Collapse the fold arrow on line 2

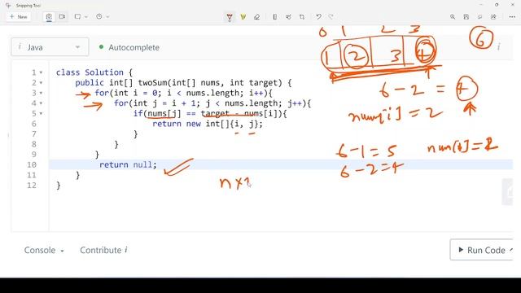(41, 83)
